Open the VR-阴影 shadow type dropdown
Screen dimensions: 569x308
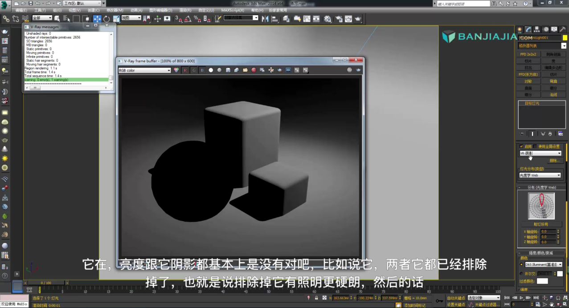point(540,153)
